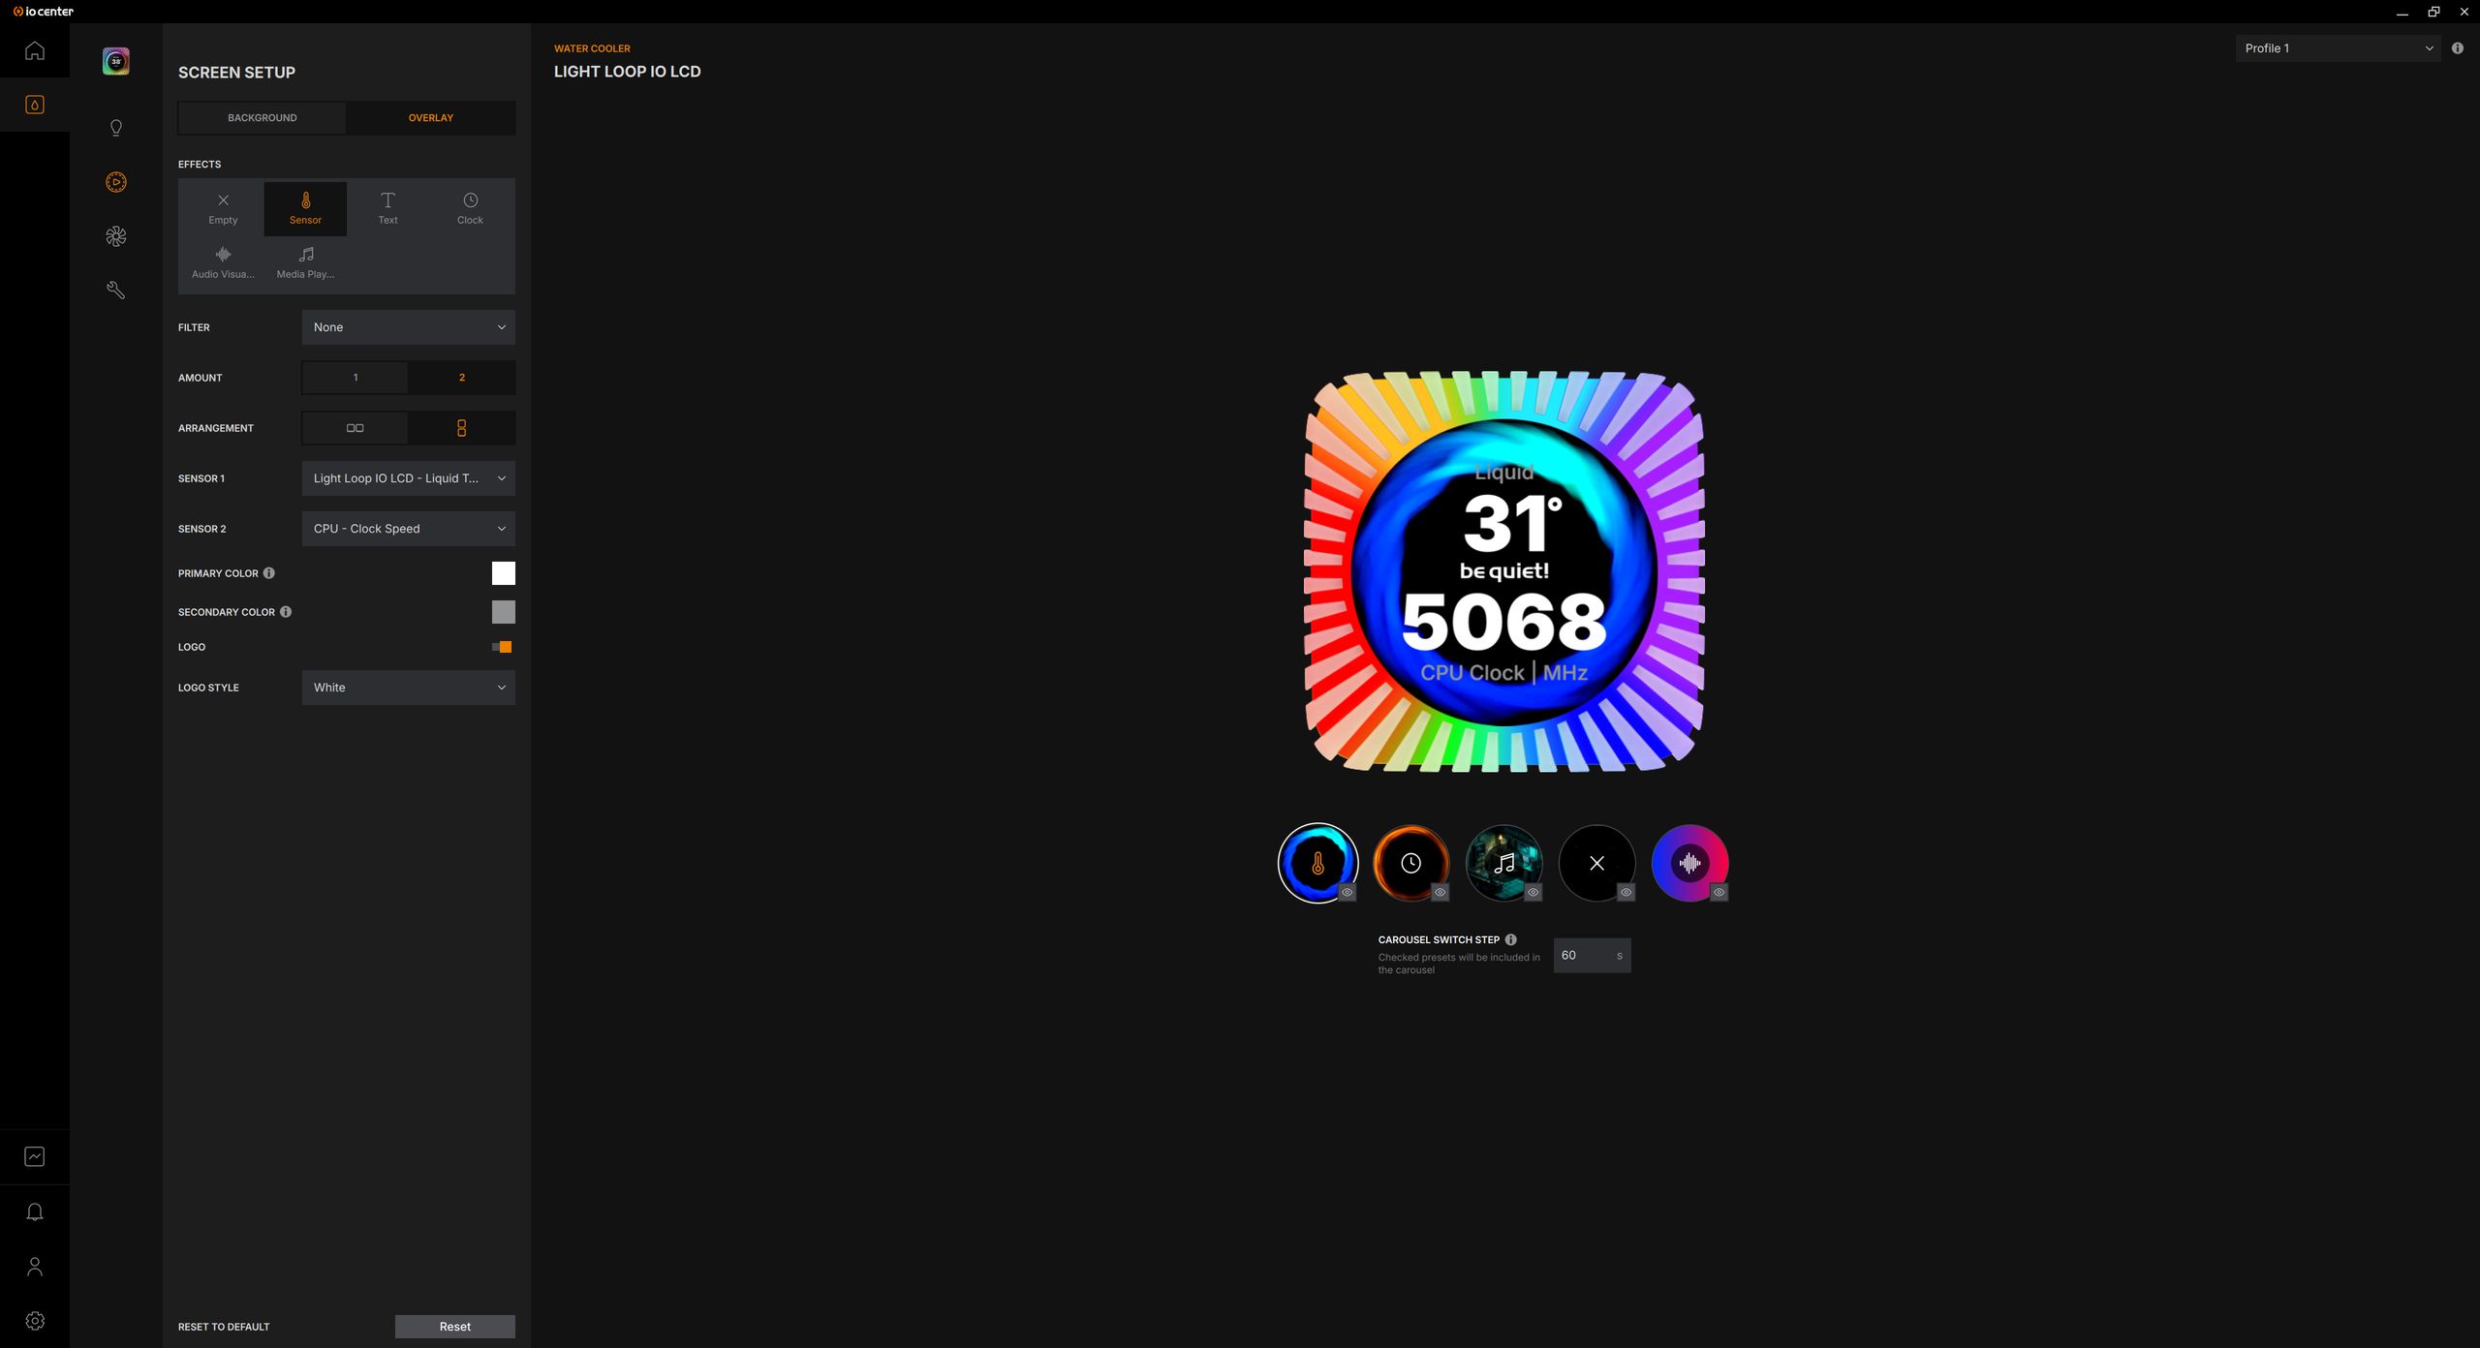This screenshot has width=2480, height=1348.
Task: Select the Clock overlay effect
Action: tap(470, 209)
